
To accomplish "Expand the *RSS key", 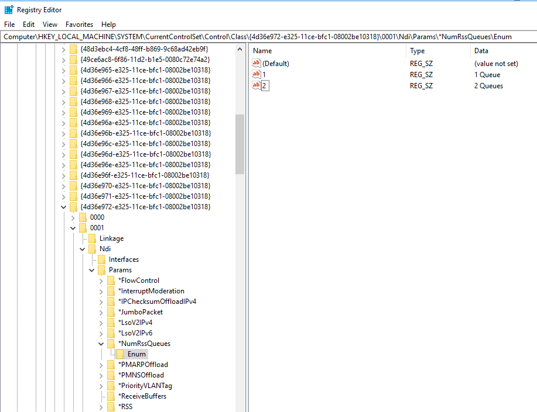I will (x=101, y=407).
